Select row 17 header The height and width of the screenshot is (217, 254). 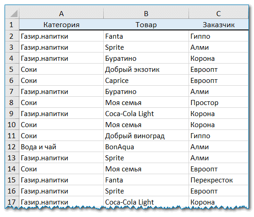(12, 202)
